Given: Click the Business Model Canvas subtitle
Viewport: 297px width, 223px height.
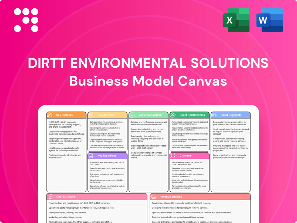Looking at the screenshot, I should coord(148,81).
